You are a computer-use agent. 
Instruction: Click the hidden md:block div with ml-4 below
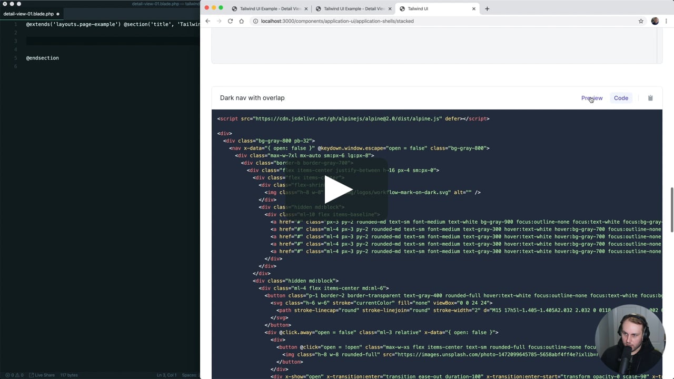coord(295,281)
